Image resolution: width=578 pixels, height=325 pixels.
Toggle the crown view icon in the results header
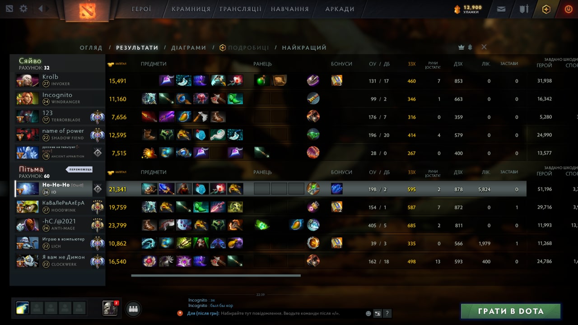[x=461, y=47]
